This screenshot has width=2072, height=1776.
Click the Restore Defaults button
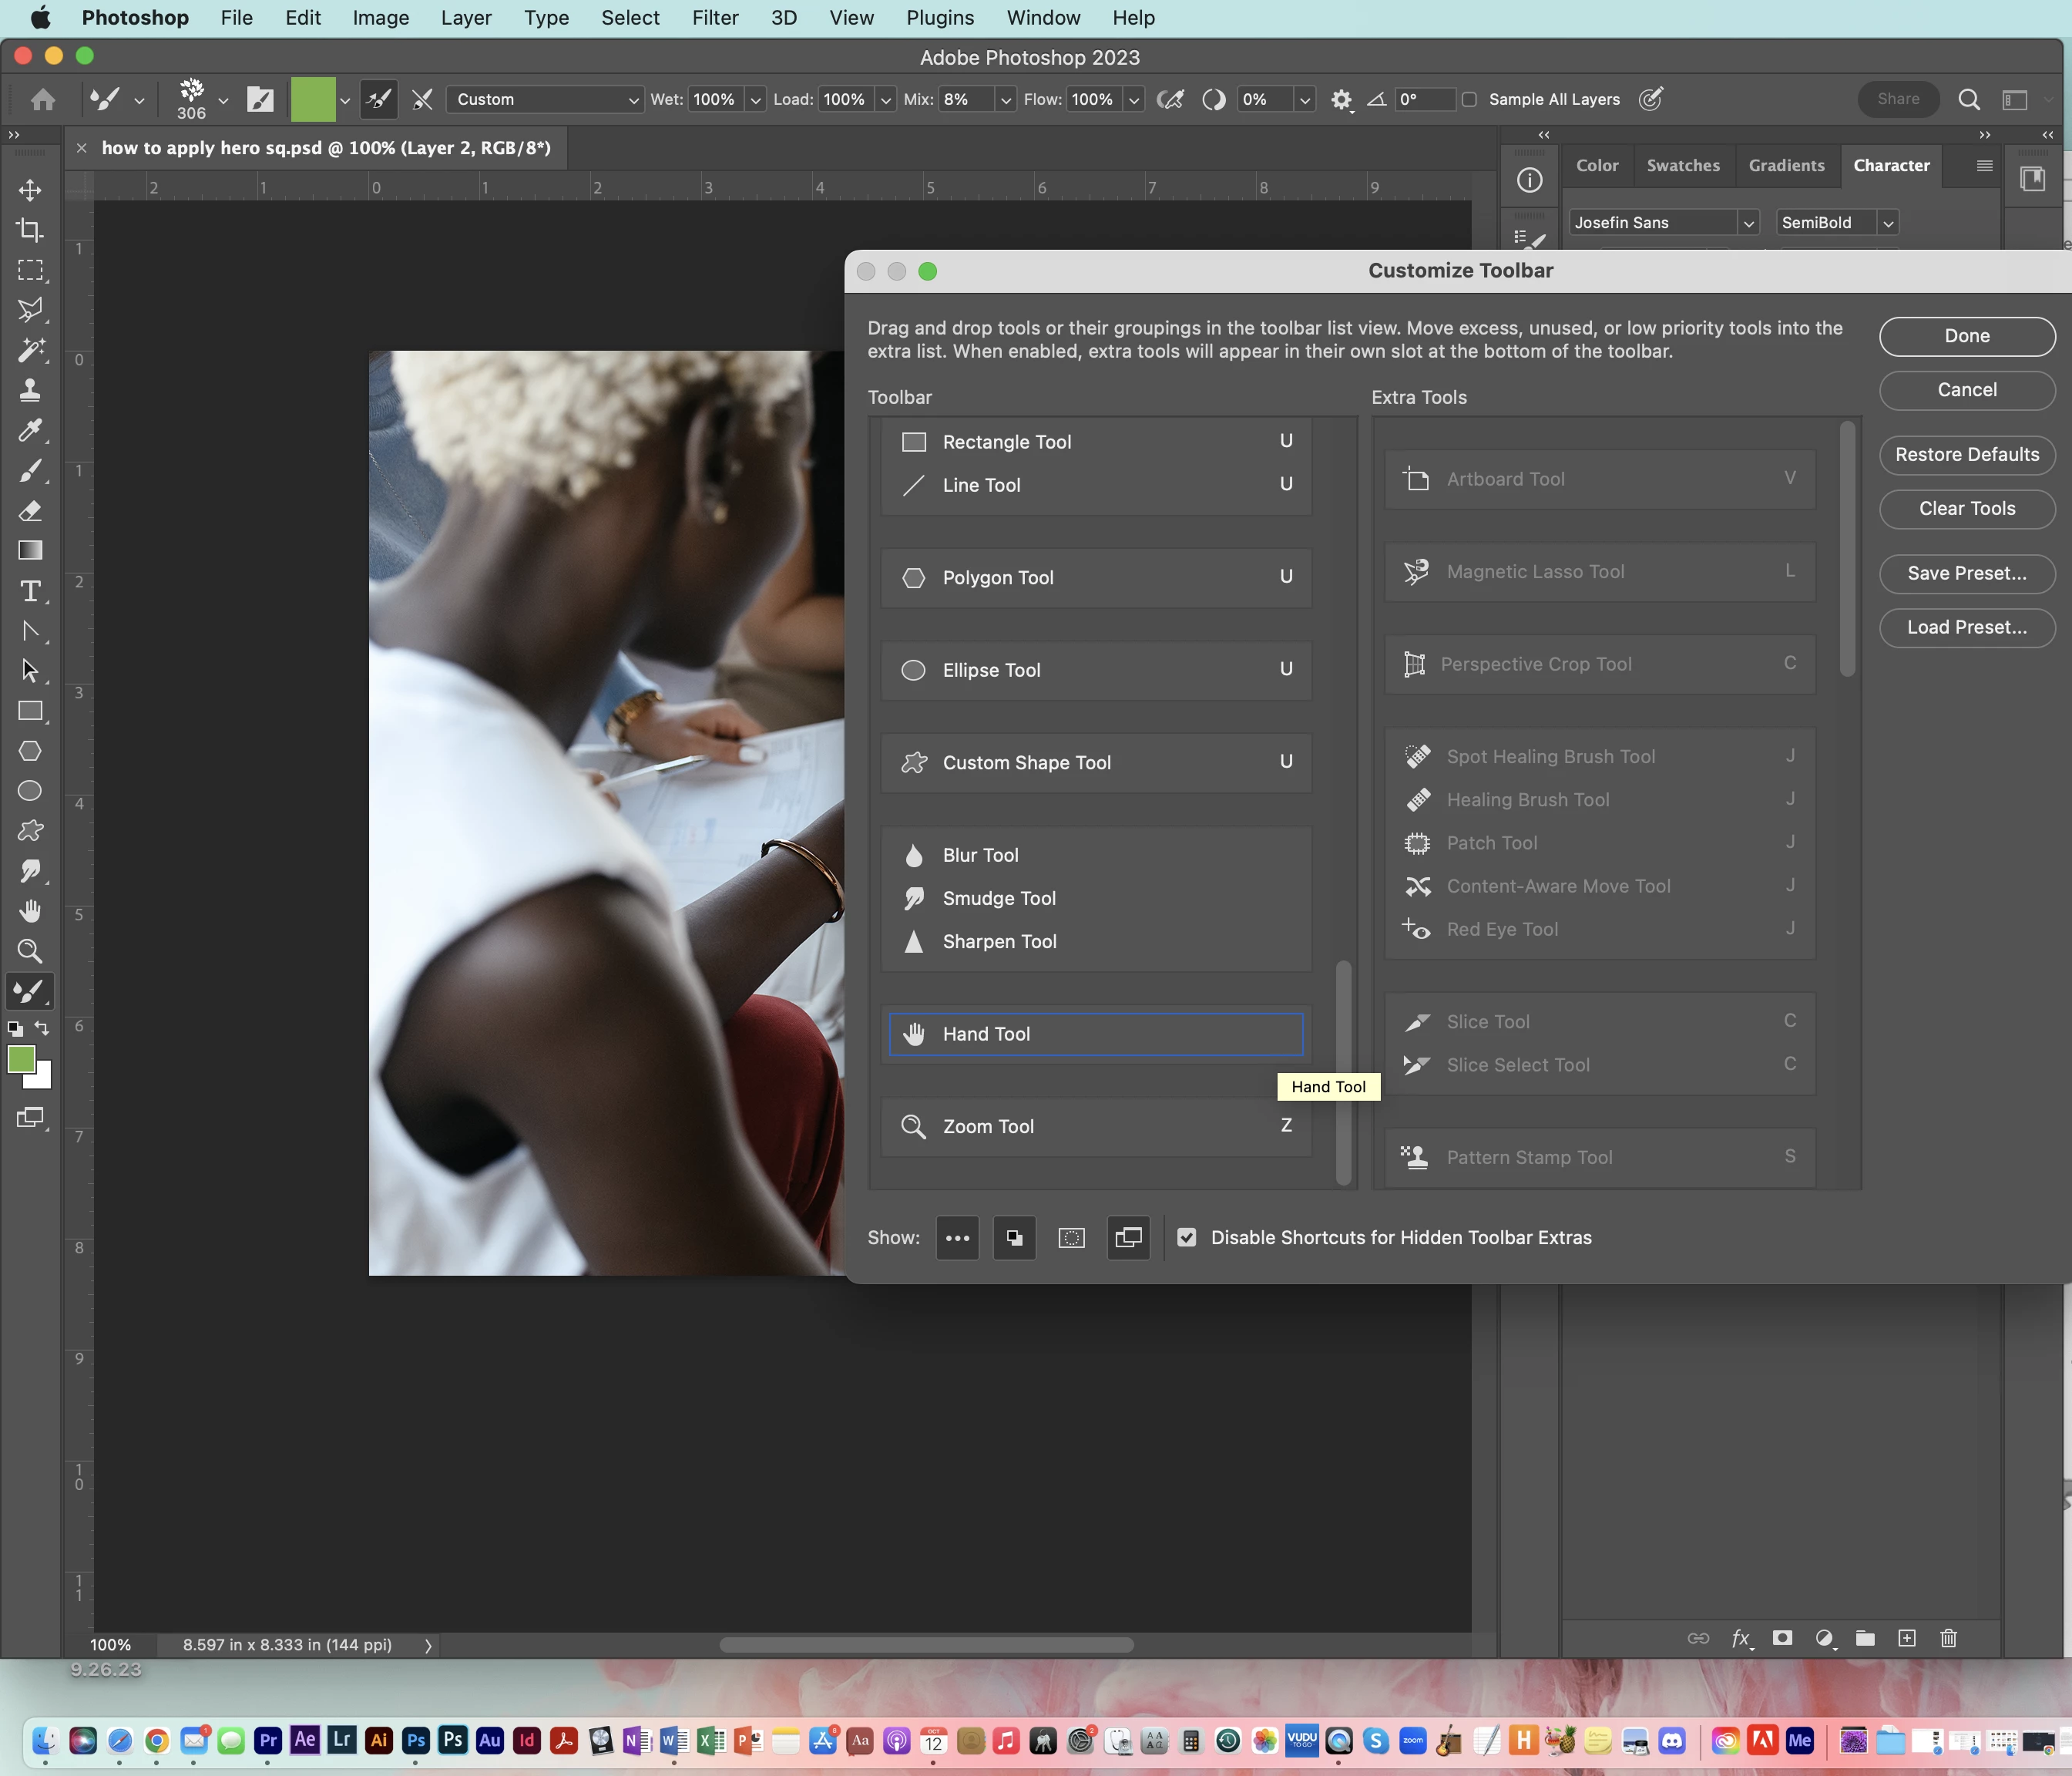coord(1966,454)
